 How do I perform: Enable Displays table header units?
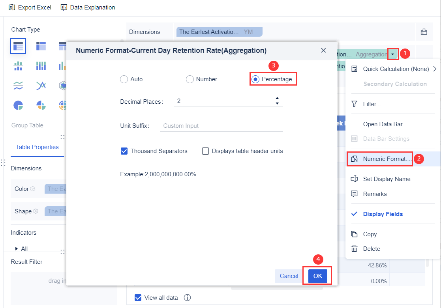(205, 151)
